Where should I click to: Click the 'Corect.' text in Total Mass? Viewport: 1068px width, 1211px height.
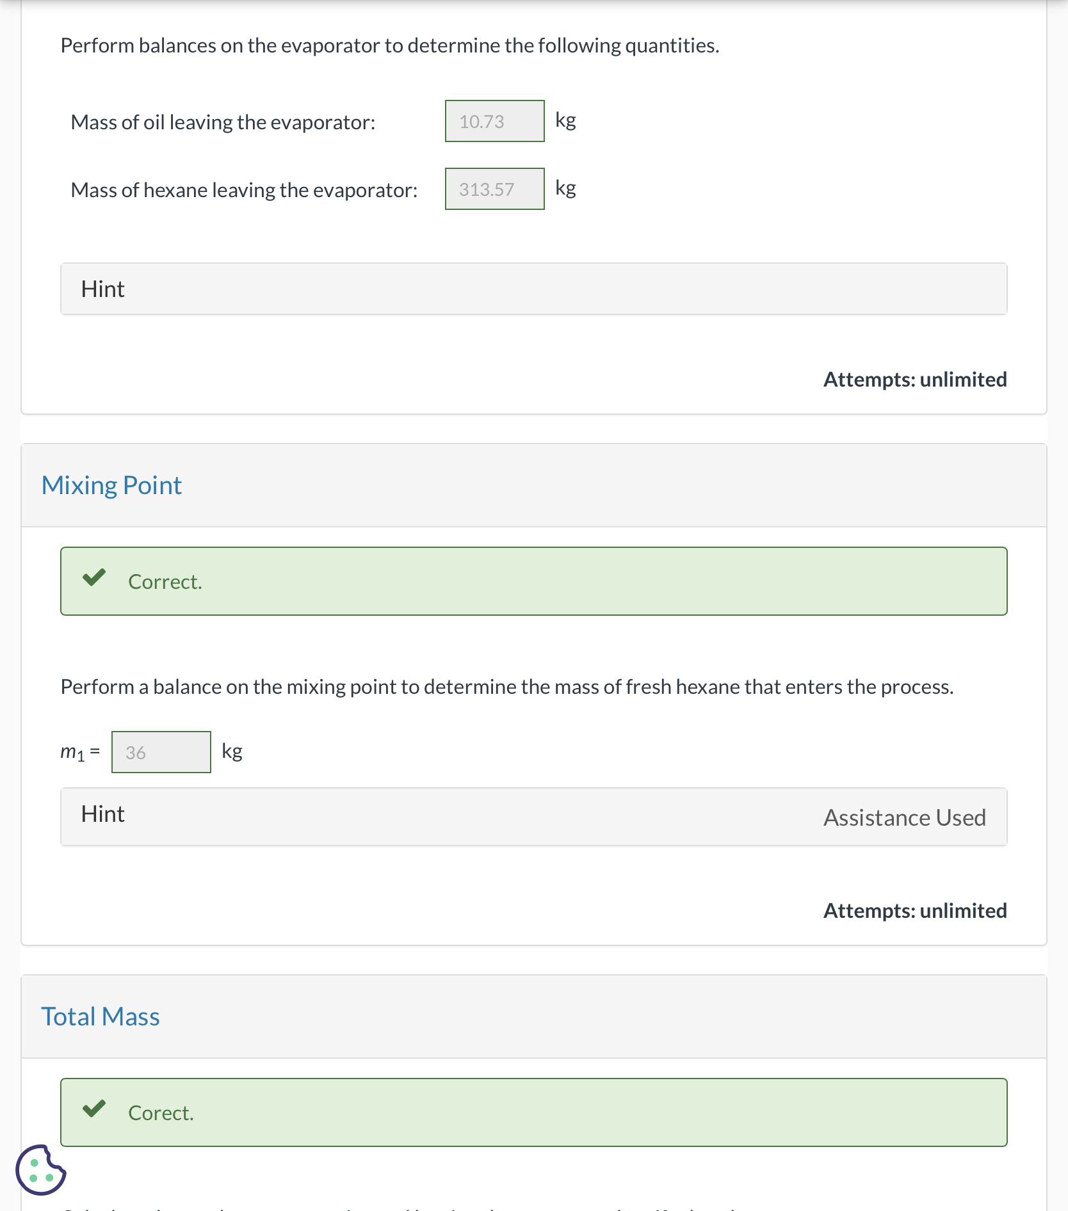161,1113
